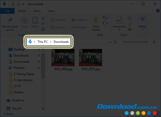
Task: Unpin Documents using its pin icon
Action: (x=39, y=62)
